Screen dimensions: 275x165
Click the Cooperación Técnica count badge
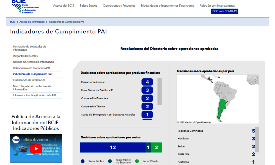(x=147, y=106)
